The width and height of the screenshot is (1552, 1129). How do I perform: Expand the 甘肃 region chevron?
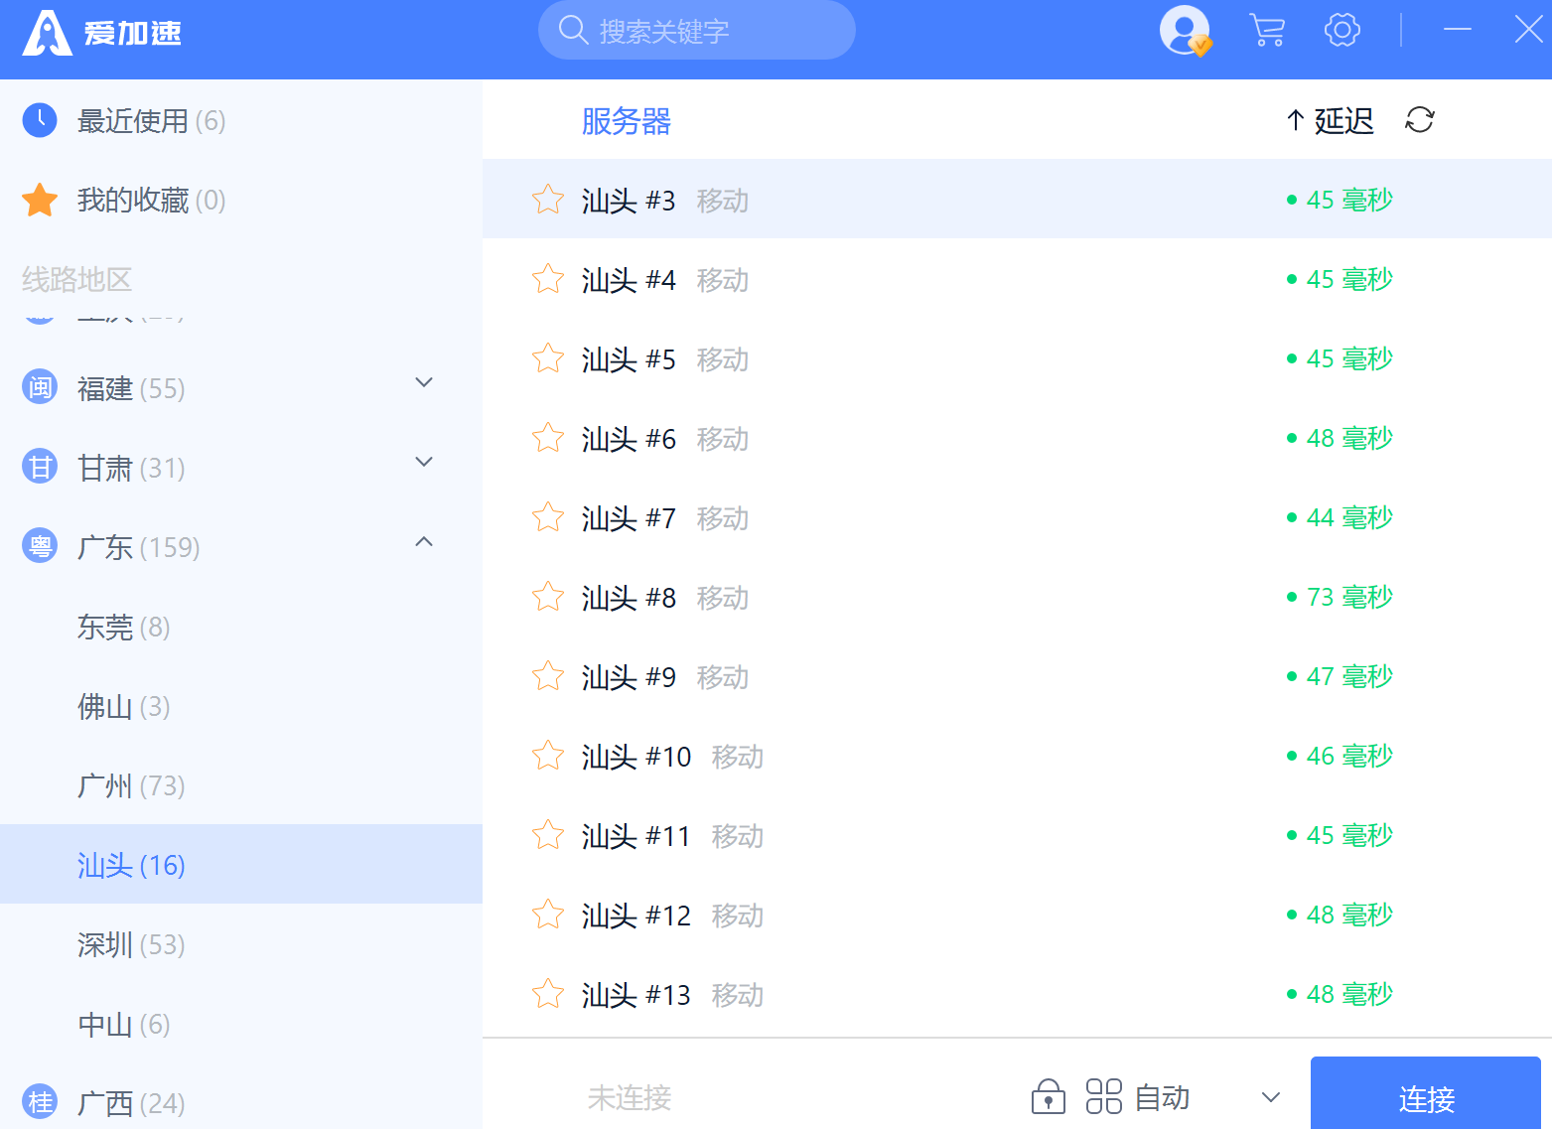pyautogui.click(x=424, y=462)
